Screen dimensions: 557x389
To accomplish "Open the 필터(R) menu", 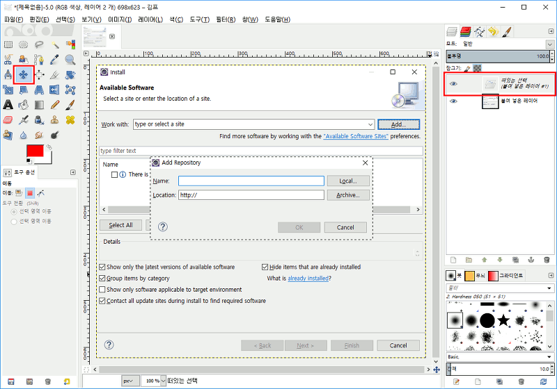I will (223, 19).
